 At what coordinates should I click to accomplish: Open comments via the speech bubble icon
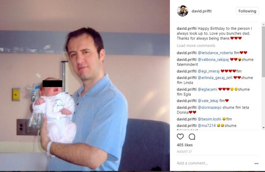(192, 137)
